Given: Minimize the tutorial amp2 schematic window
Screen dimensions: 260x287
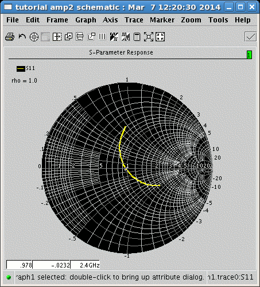Looking at the screenshot, I should [229, 7].
